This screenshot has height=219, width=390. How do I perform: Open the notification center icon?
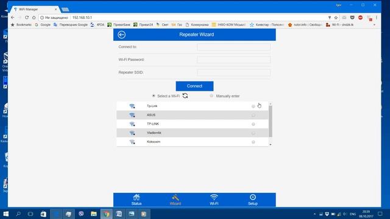click(380, 214)
